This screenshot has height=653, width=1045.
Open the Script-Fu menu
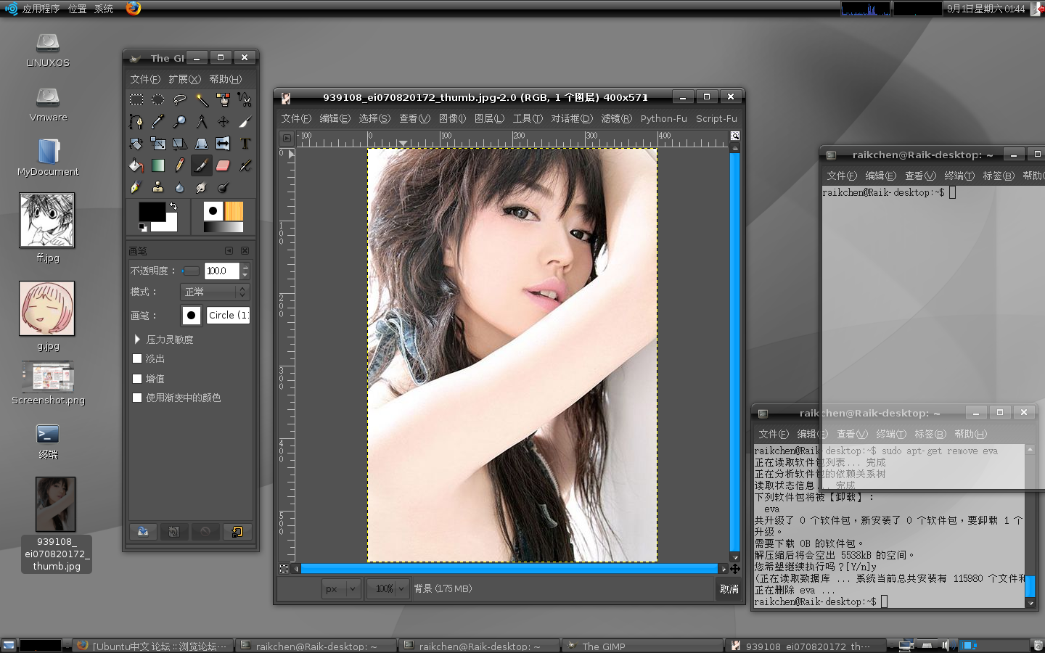point(716,118)
